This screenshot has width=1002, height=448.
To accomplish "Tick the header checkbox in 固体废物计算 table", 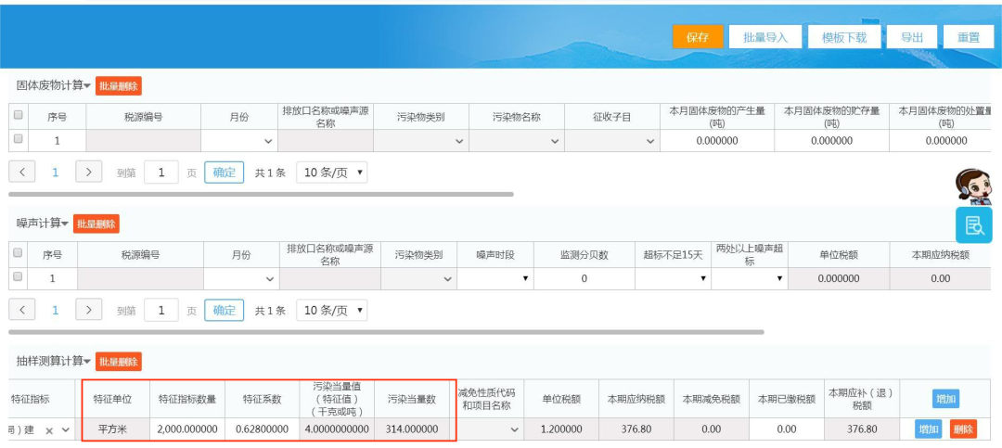I will [18, 115].
